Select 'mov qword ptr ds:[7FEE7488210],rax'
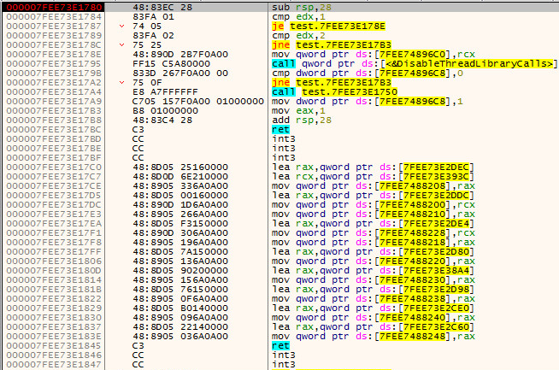 pyautogui.click(x=374, y=214)
